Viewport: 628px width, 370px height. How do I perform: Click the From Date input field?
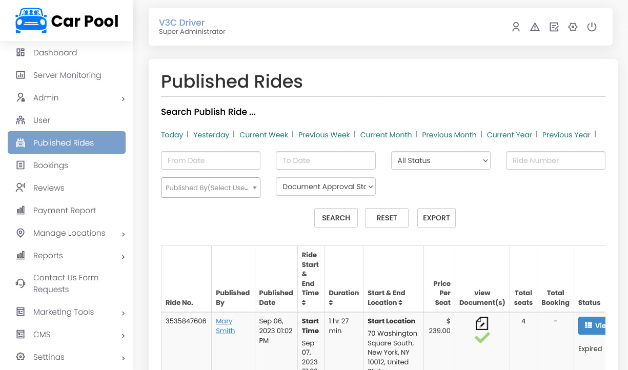coord(210,160)
